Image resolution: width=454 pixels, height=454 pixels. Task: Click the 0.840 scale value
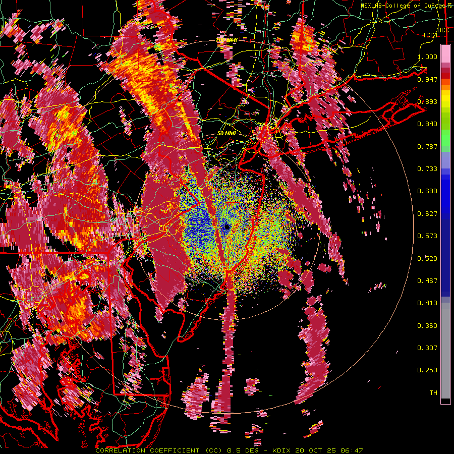427,124
